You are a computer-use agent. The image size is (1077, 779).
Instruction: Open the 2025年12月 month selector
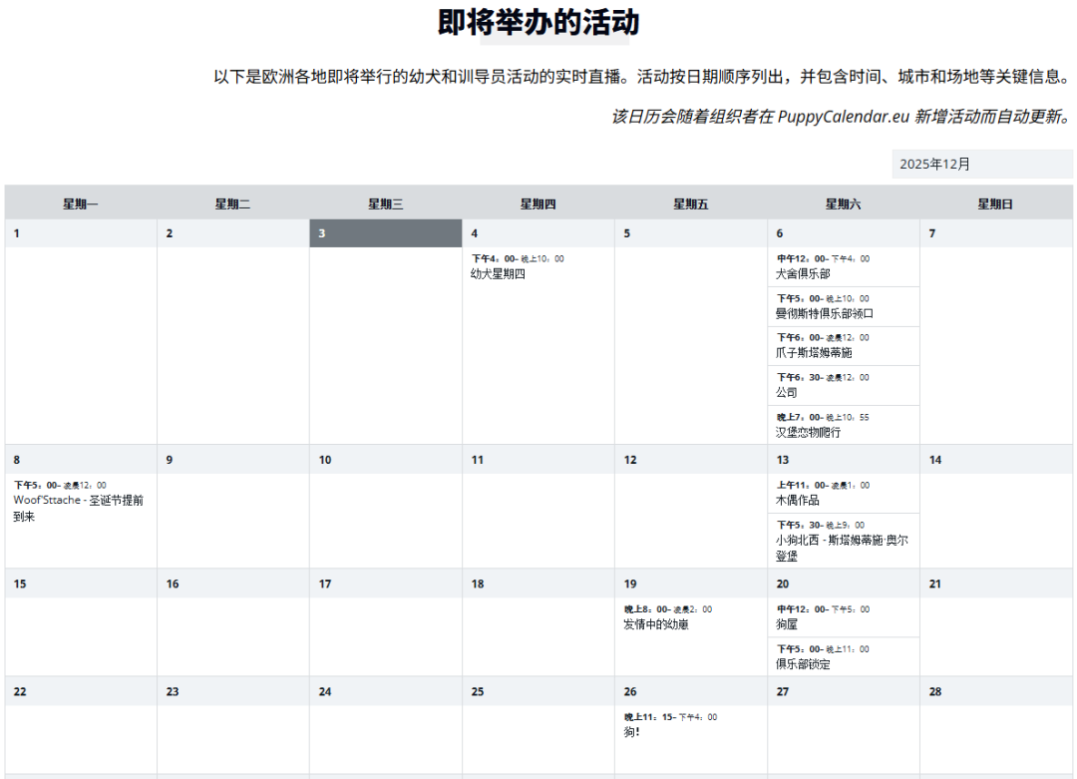pos(981,165)
